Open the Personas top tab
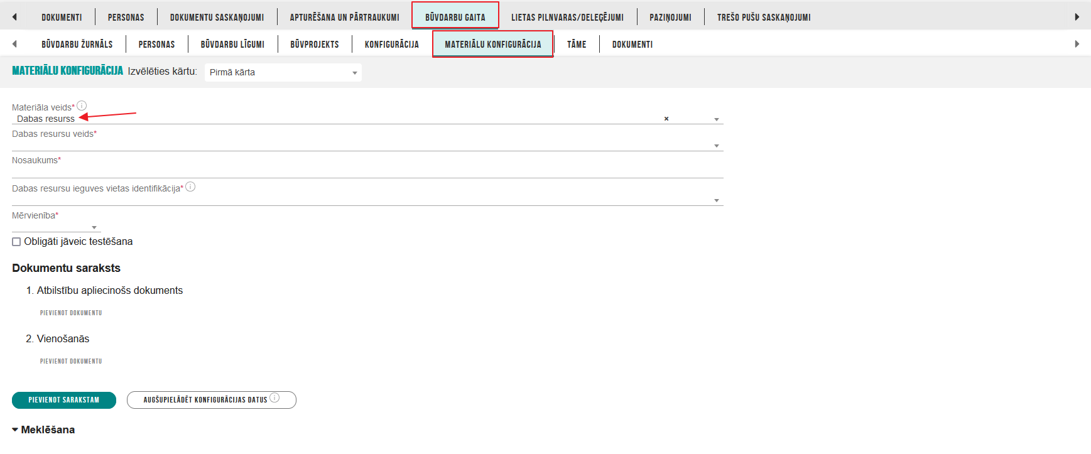Screen dimensions: 1091x454 (x=126, y=18)
